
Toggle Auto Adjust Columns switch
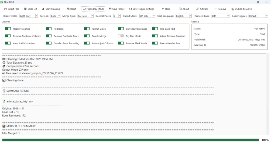(87, 43)
